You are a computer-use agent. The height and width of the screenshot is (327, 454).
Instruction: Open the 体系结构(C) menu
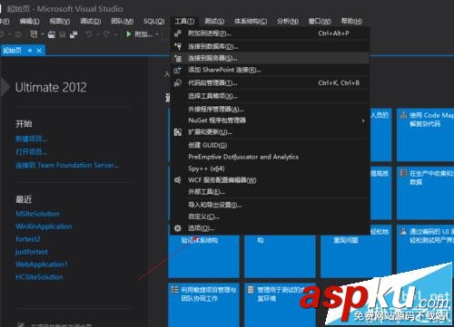click(x=251, y=21)
